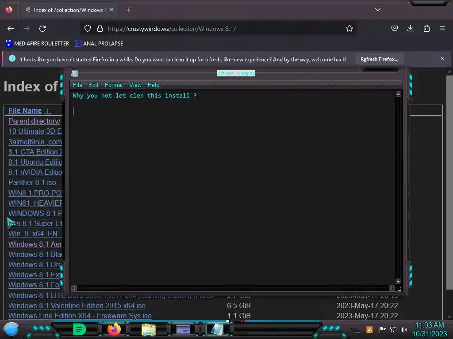Go back to the previous page in Firefox
453x339 pixels.
[x=11, y=29]
